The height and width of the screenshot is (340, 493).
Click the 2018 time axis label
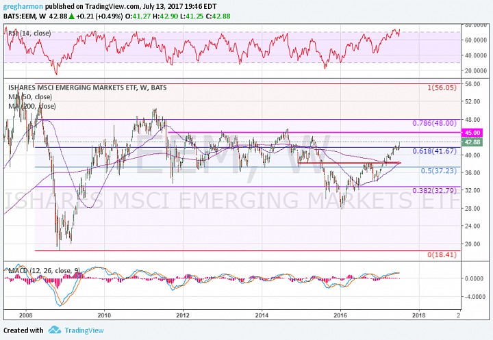pos(419,315)
